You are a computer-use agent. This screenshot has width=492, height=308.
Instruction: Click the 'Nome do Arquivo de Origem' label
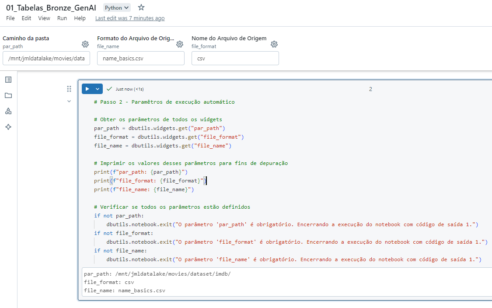(229, 38)
